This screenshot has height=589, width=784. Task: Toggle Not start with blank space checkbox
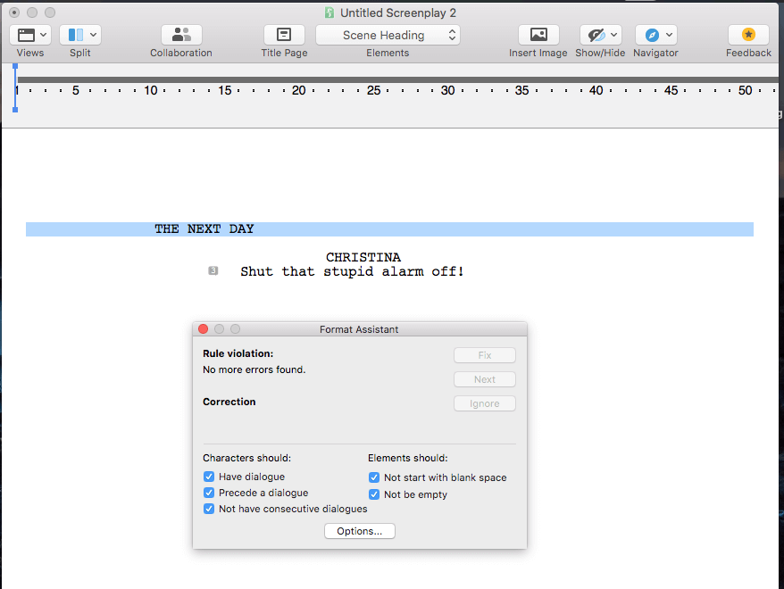(x=374, y=477)
